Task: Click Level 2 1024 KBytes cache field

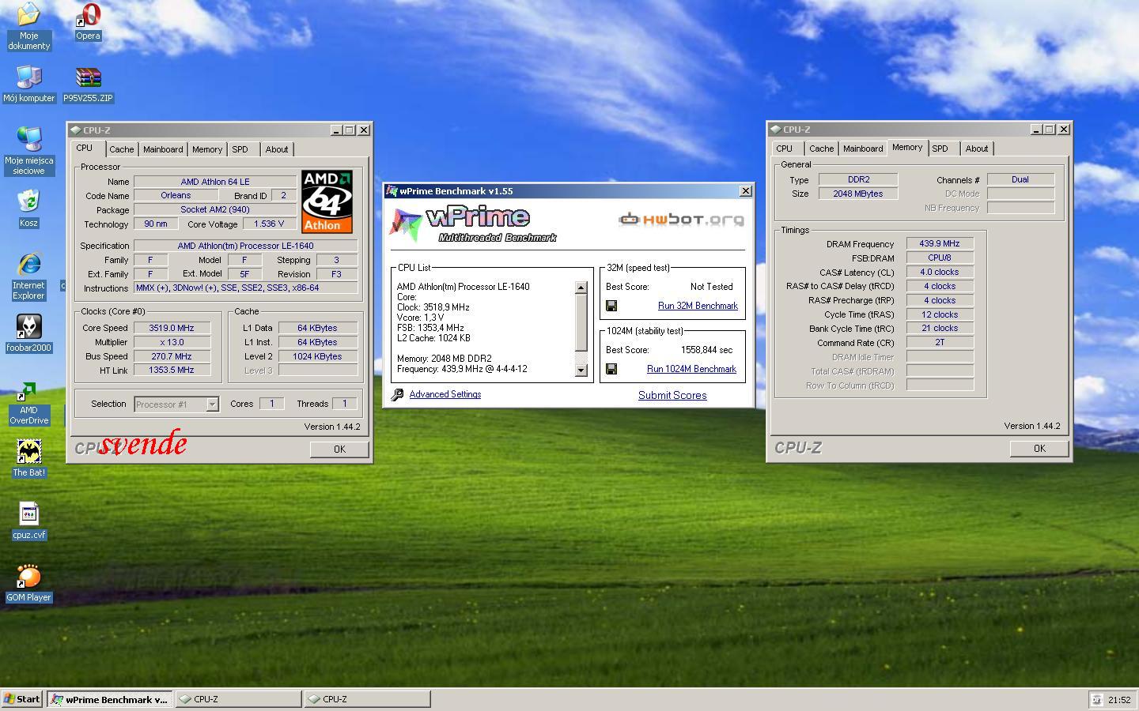Action: (x=317, y=356)
